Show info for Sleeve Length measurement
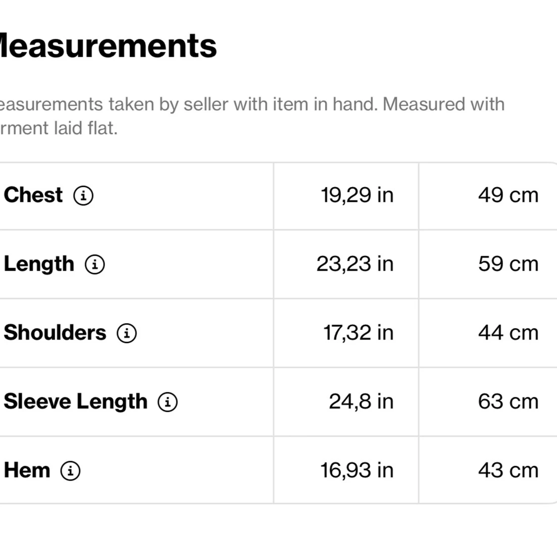Screen dimensions: 557x557 168,402
